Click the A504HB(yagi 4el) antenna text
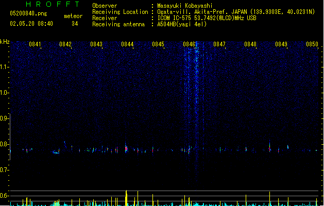The width and height of the screenshot is (324, 206). click(182, 24)
